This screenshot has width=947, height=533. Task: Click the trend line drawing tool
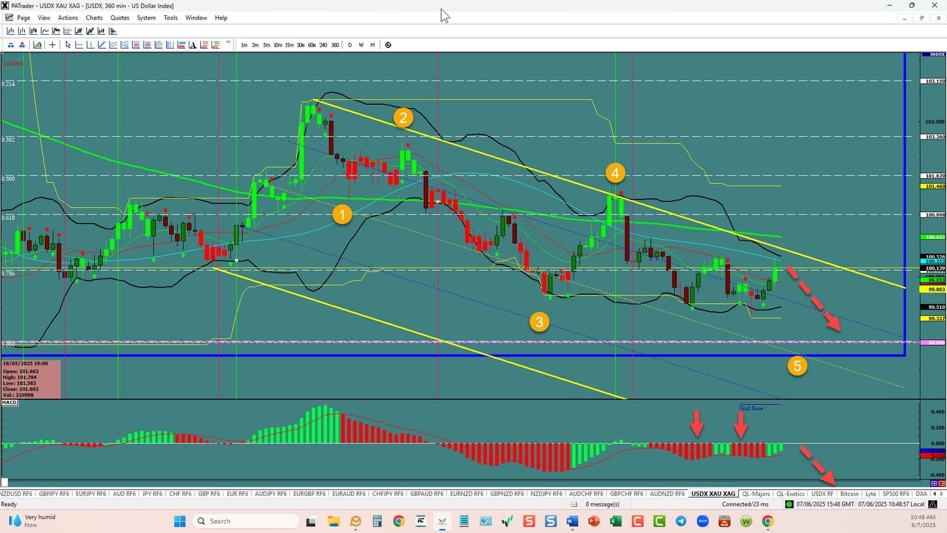tap(102, 45)
